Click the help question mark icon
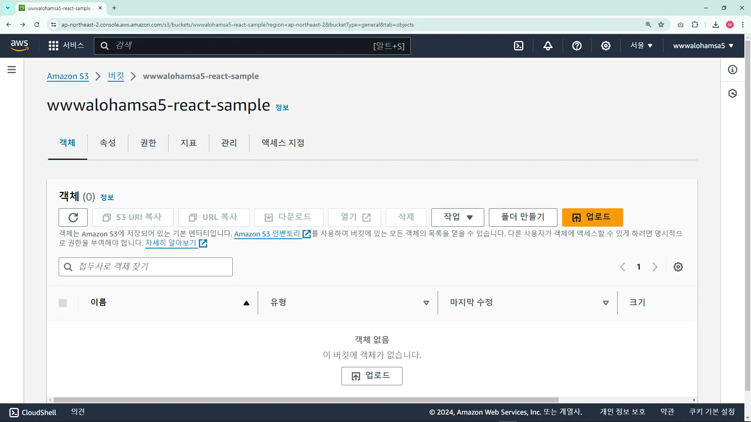This screenshot has width=751, height=422. [577, 46]
